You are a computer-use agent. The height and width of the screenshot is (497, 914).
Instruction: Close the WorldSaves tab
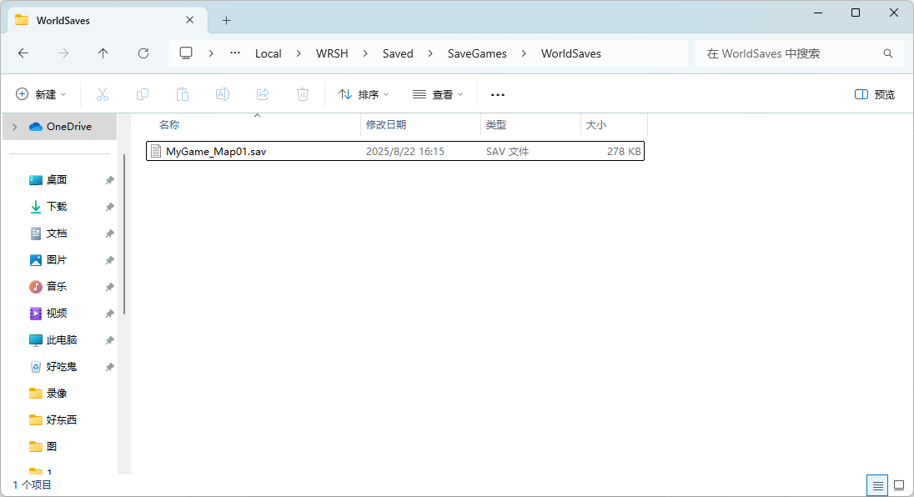point(190,20)
